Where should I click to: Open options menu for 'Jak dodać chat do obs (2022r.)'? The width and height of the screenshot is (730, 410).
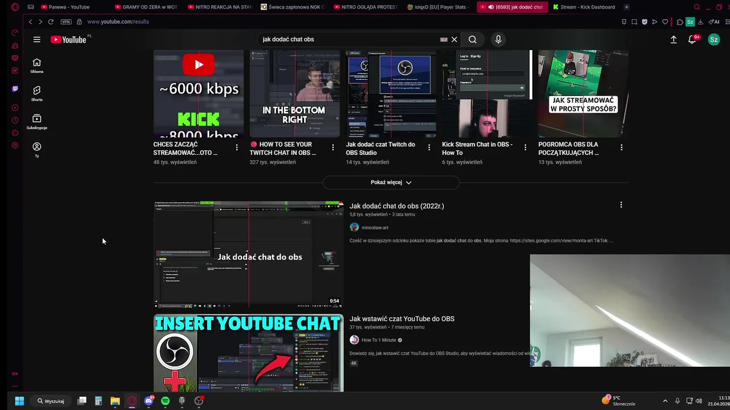tap(621, 205)
